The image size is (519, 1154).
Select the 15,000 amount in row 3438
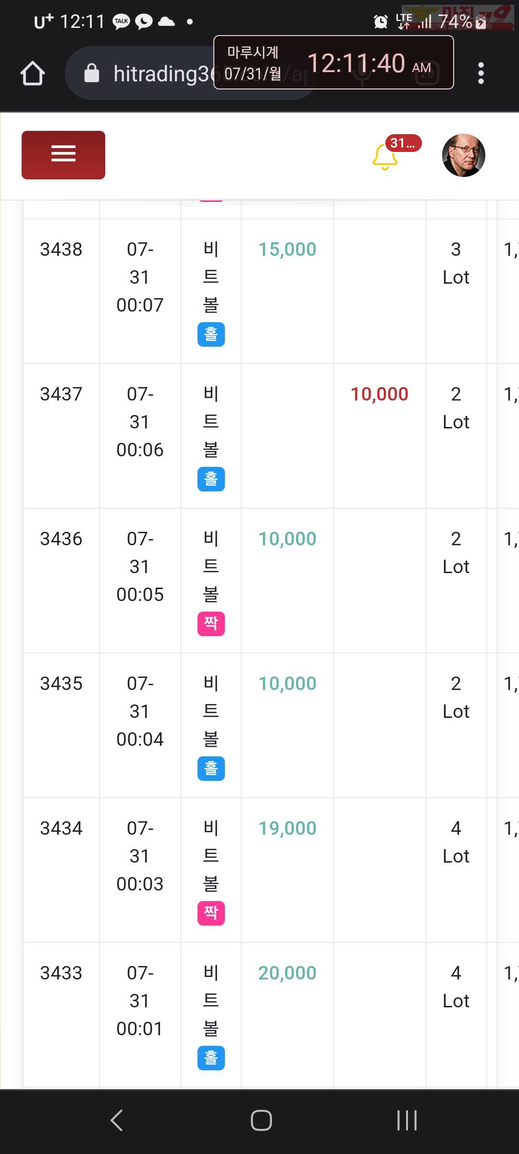[x=287, y=249]
